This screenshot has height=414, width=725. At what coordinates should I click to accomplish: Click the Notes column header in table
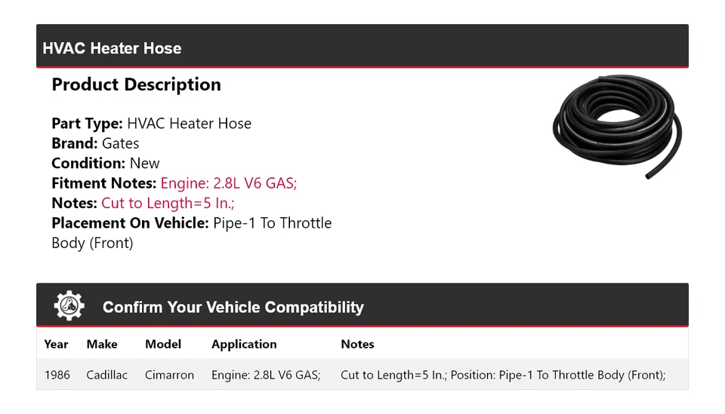click(357, 344)
